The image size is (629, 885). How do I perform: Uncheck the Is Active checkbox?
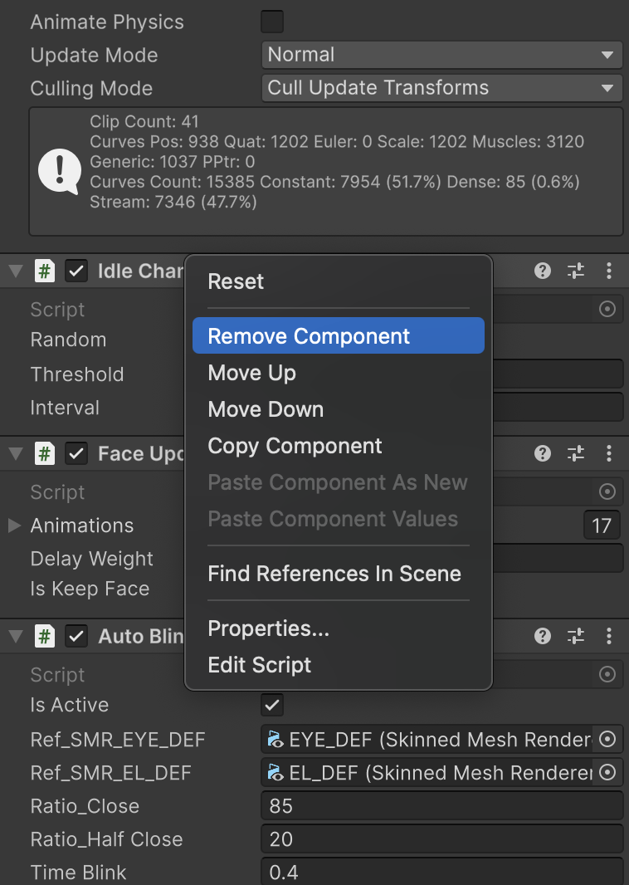272,705
